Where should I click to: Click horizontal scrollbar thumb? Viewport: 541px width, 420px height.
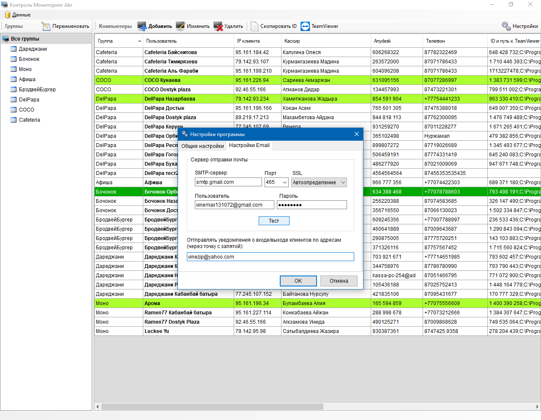pos(212,407)
